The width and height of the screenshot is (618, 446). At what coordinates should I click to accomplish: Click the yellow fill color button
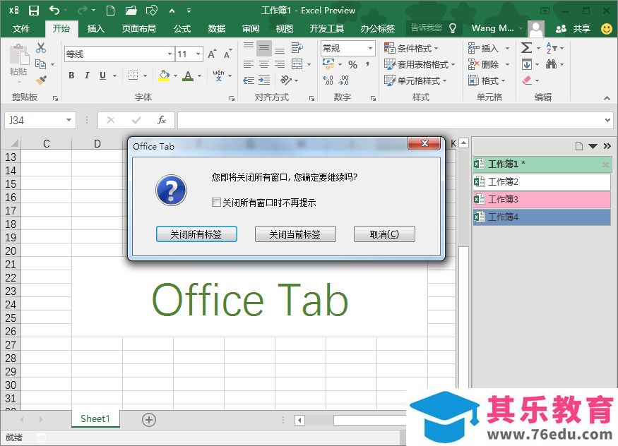tap(164, 76)
